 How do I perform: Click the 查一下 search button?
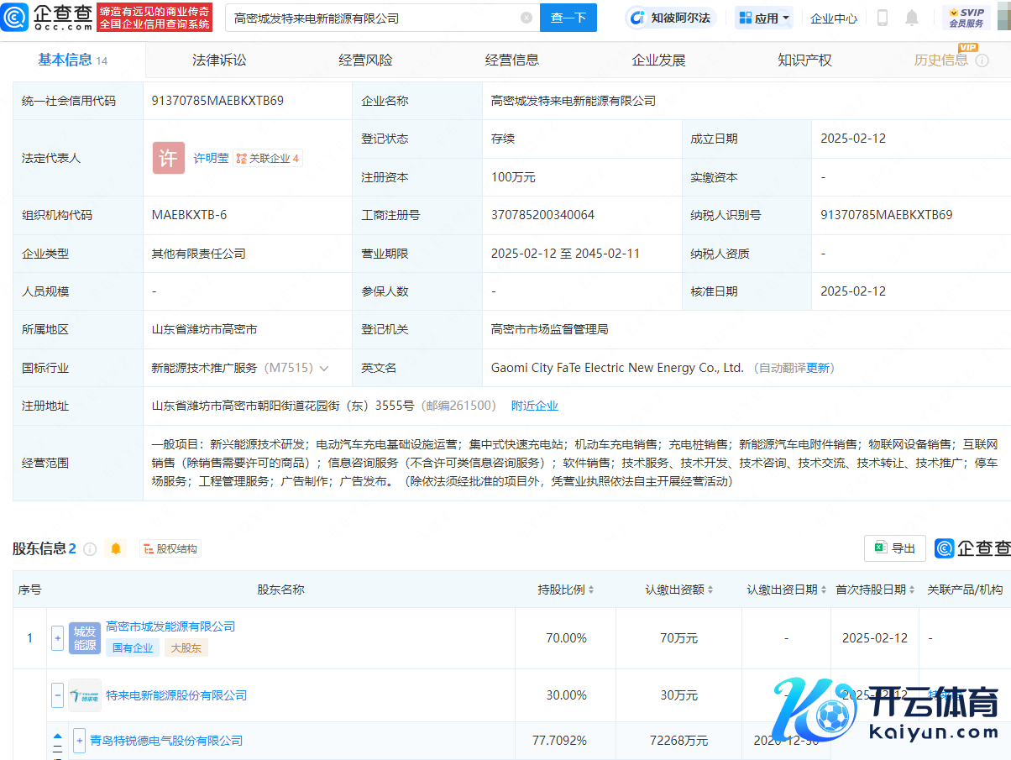[x=568, y=18]
